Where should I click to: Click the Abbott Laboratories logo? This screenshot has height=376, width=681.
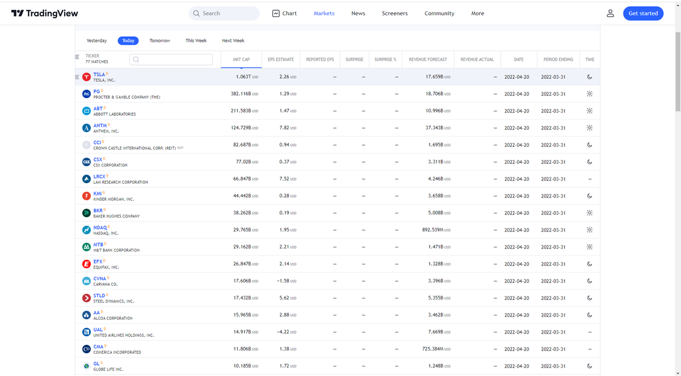click(x=86, y=111)
